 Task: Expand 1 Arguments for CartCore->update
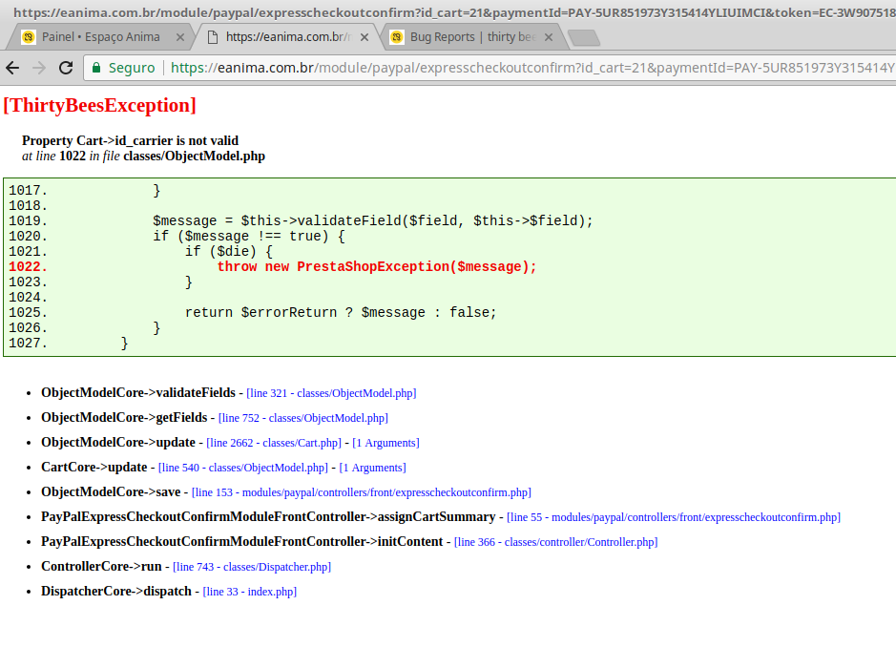372,468
